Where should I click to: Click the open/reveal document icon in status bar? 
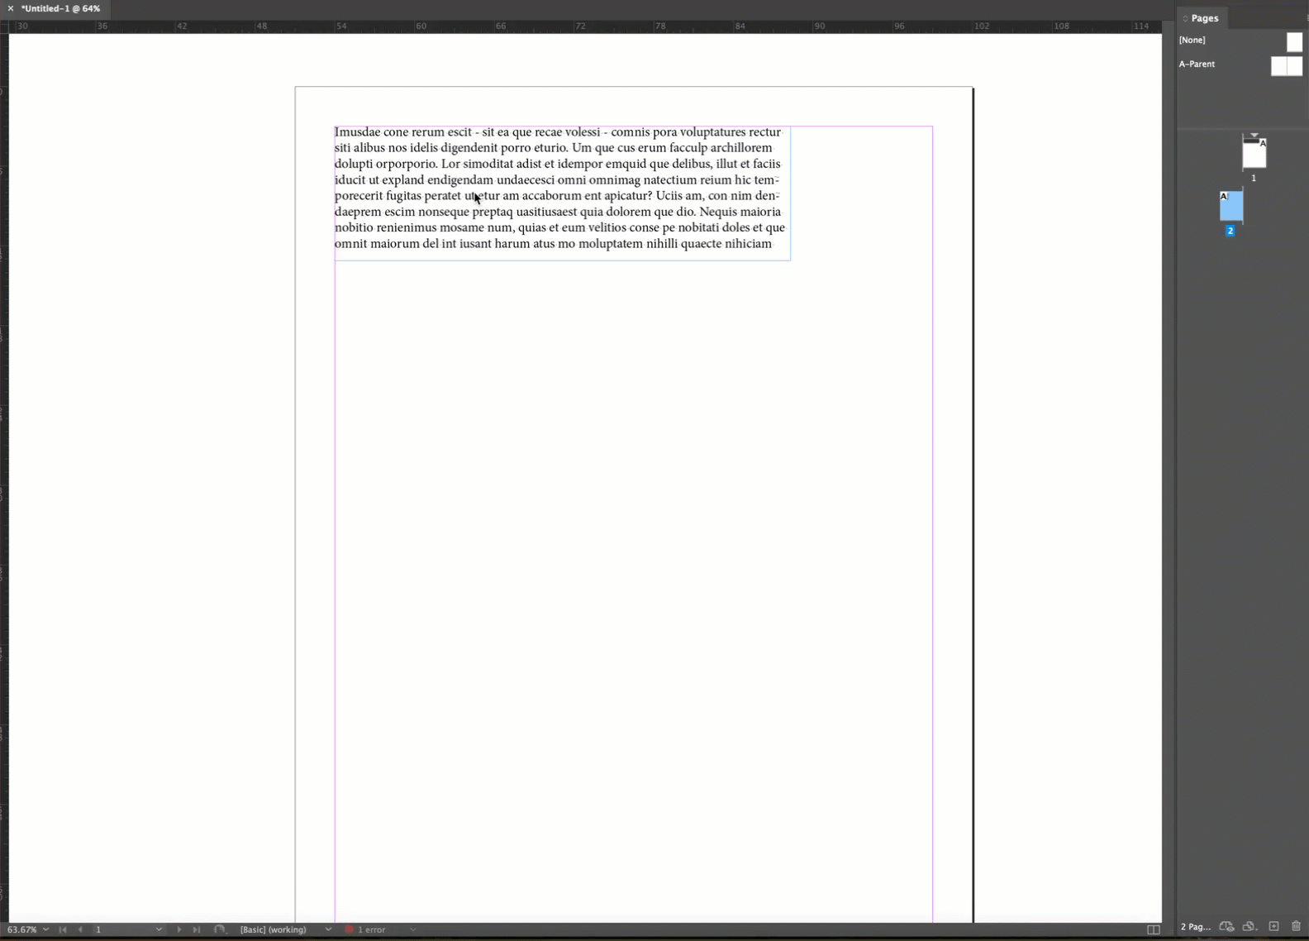click(219, 929)
